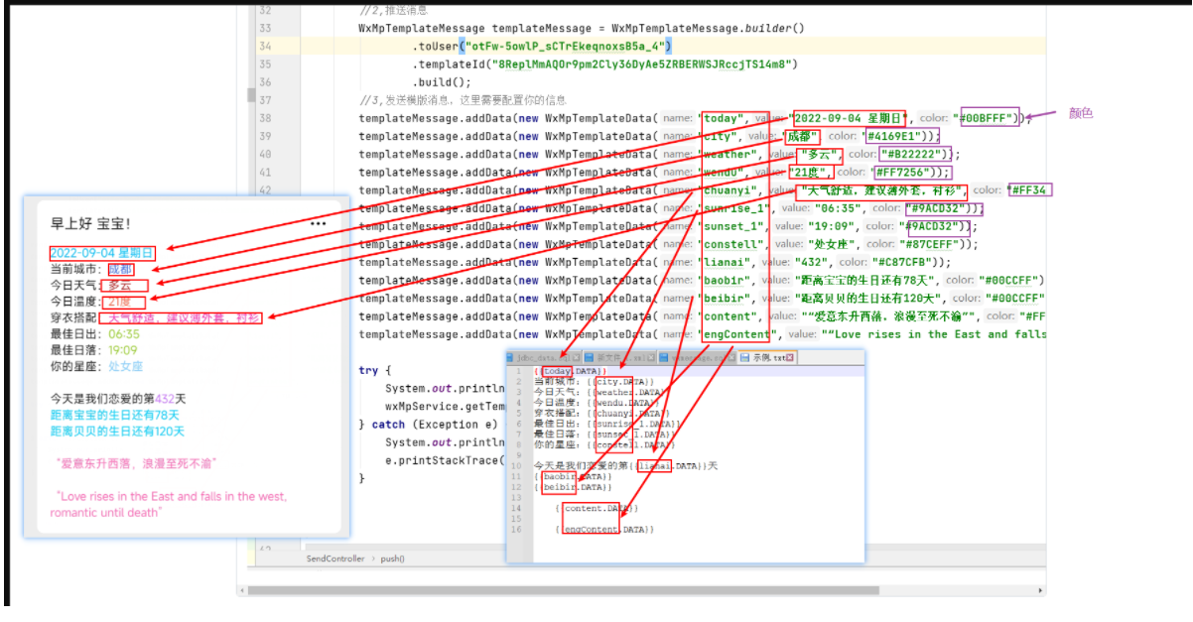Viewport: 1193px width, 622px height.
Task: Click the gutter marker beside line 37
Action: coord(251,95)
